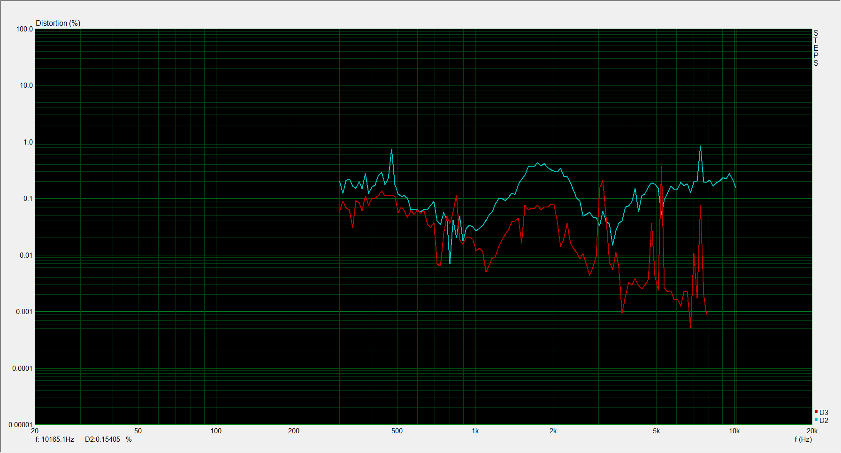Click the 0.01 y-axis label

tap(26, 255)
